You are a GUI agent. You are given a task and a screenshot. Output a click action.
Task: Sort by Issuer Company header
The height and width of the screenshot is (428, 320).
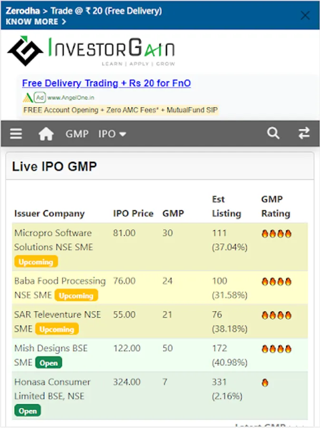coord(49,214)
